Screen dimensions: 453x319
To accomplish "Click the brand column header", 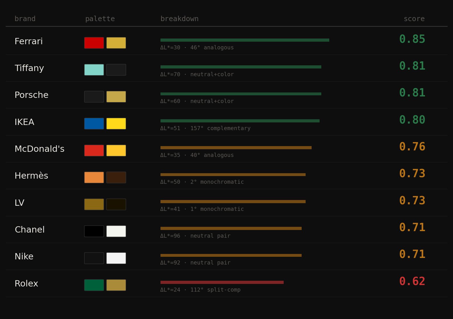I will click(25, 19).
